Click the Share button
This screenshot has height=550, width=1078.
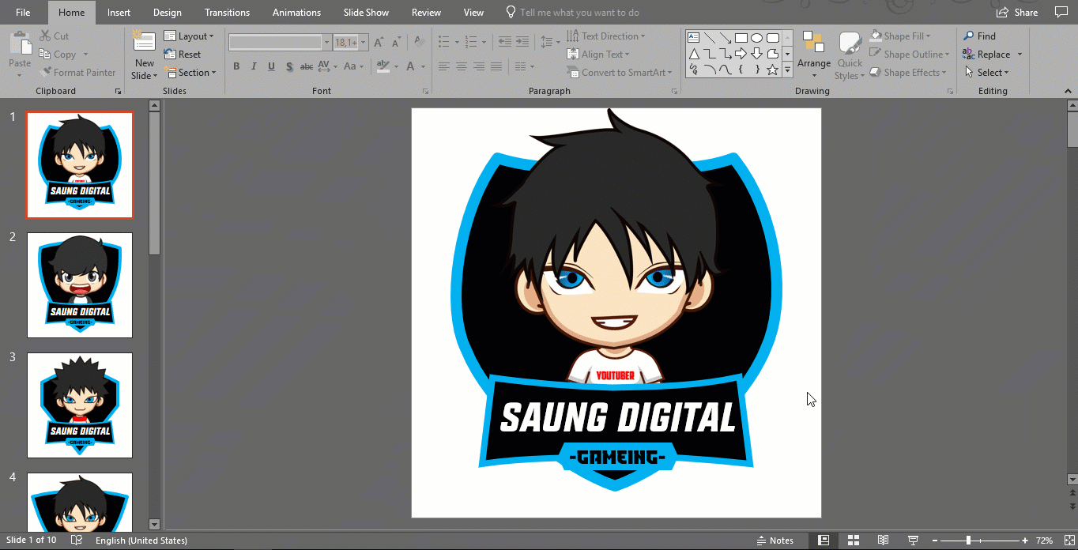click(x=1017, y=13)
